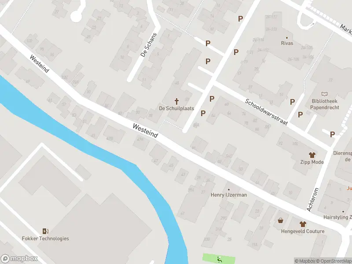Click the Fokker Technologies label text

pos(45,238)
